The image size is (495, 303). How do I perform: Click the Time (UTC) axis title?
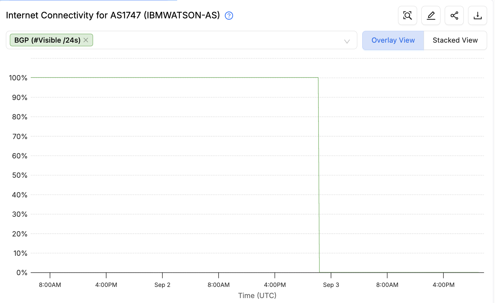[257, 295]
